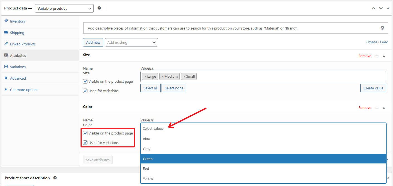Open the Add existing attribute dropdown
Screen dimensions: 393x186
point(131,42)
